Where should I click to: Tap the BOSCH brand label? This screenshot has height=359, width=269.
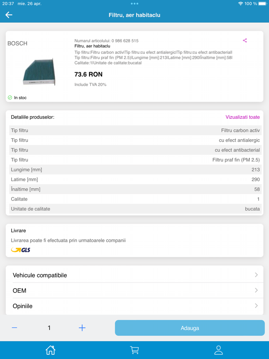(x=18, y=43)
